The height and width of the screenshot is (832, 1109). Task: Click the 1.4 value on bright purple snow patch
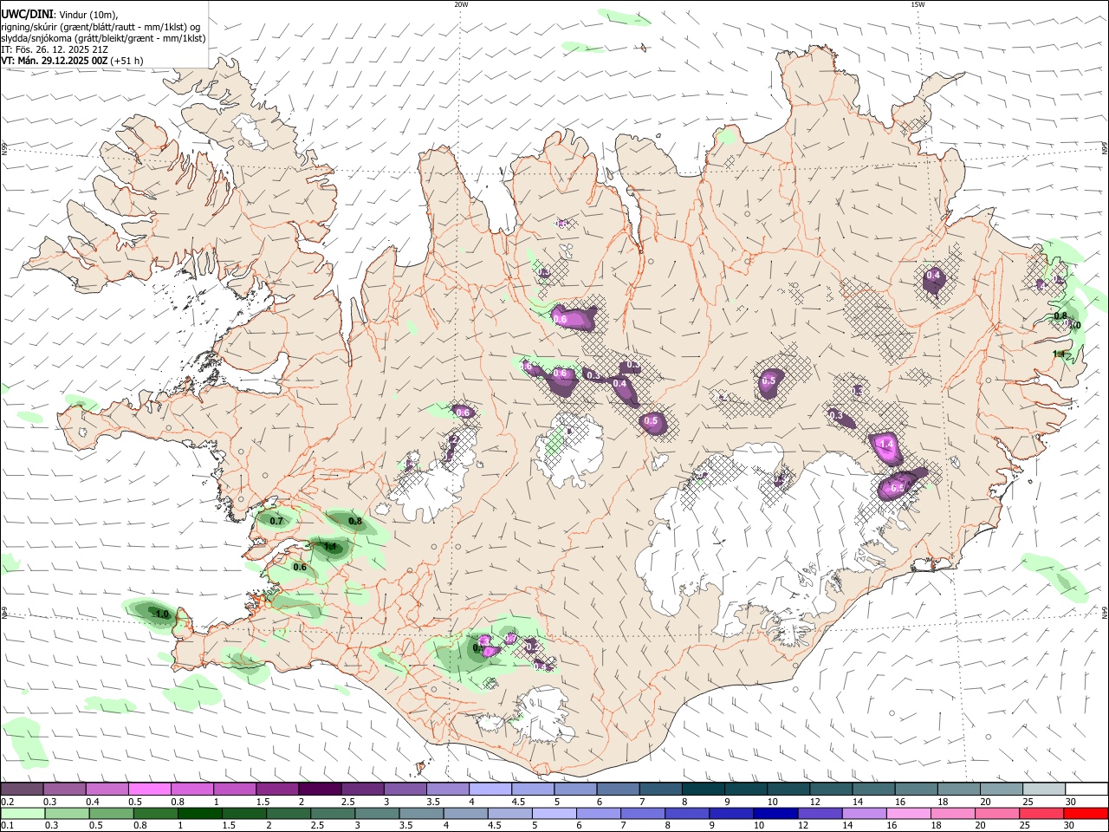click(x=885, y=444)
